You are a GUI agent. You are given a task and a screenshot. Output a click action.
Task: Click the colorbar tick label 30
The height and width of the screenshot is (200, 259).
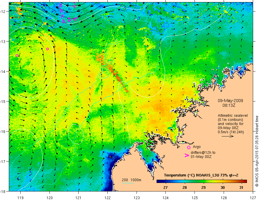tap(223, 187)
